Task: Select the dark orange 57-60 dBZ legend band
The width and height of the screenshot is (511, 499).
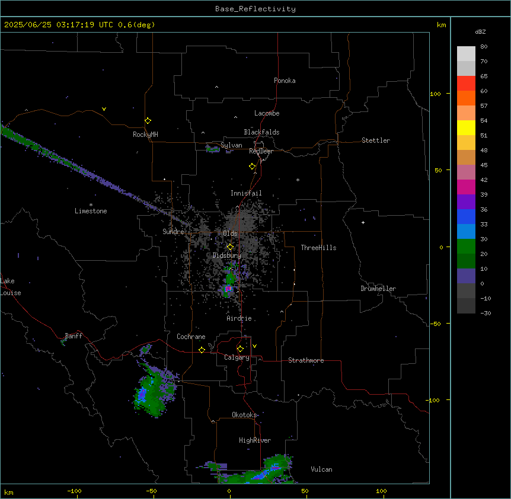Action: coord(466,98)
